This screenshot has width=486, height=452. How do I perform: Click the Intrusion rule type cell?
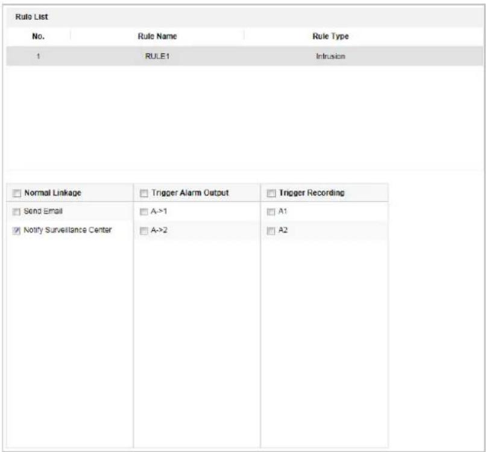coord(330,57)
